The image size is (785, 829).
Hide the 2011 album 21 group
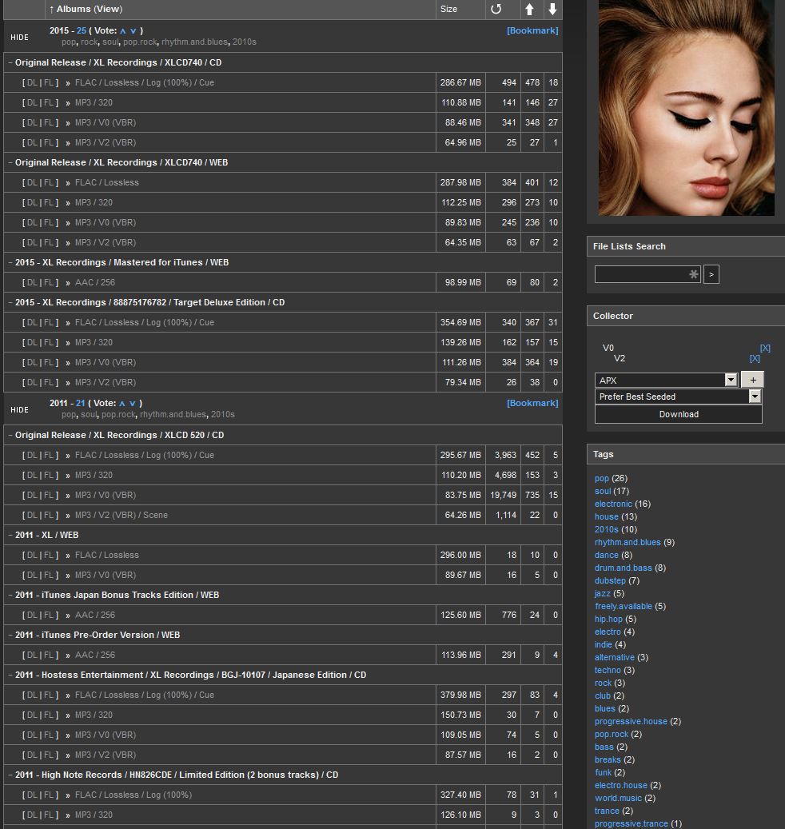click(x=19, y=410)
